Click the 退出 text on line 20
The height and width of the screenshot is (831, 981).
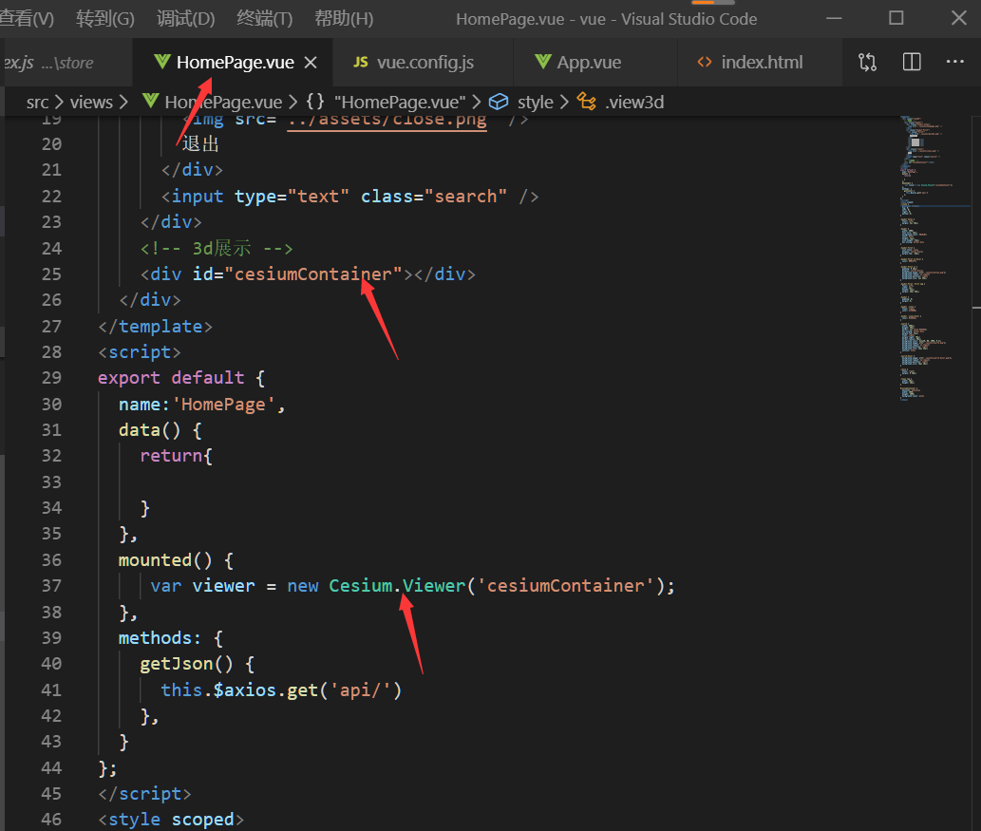pos(200,144)
